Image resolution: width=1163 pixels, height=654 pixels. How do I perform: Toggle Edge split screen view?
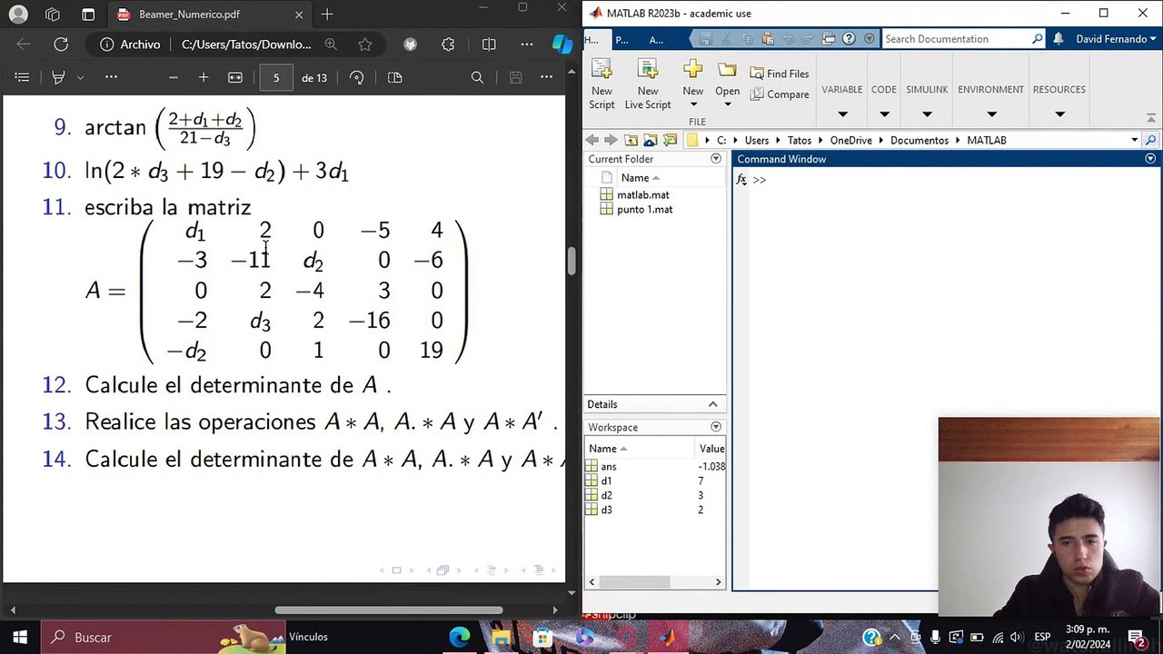tap(489, 44)
